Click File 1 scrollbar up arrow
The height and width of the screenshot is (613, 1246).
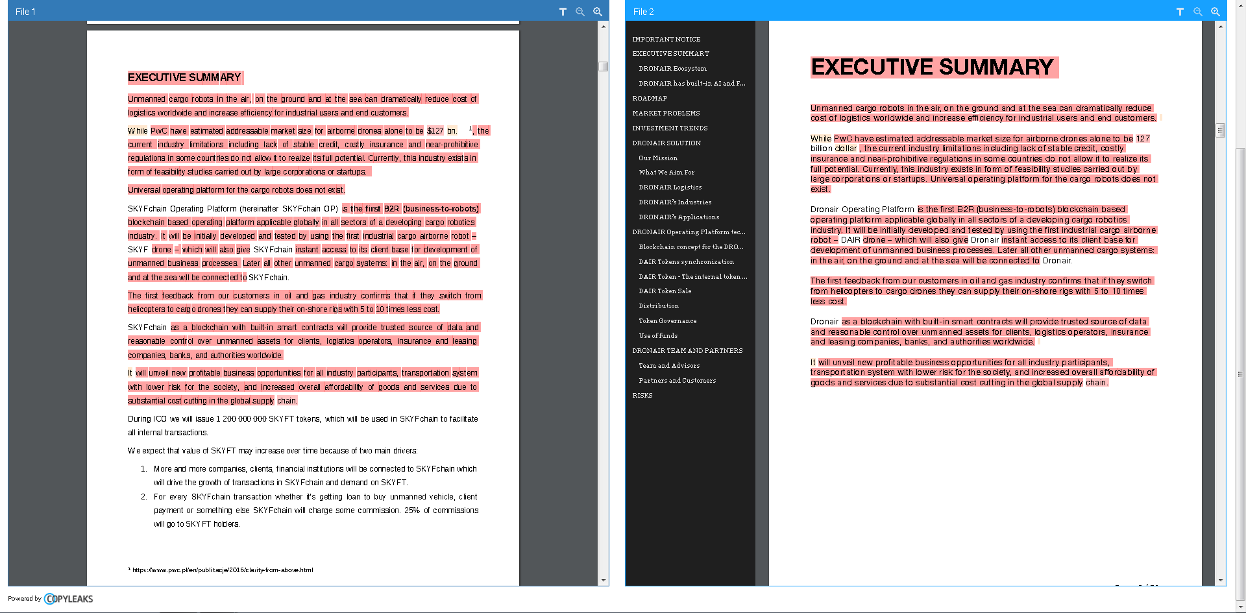point(604,27)
